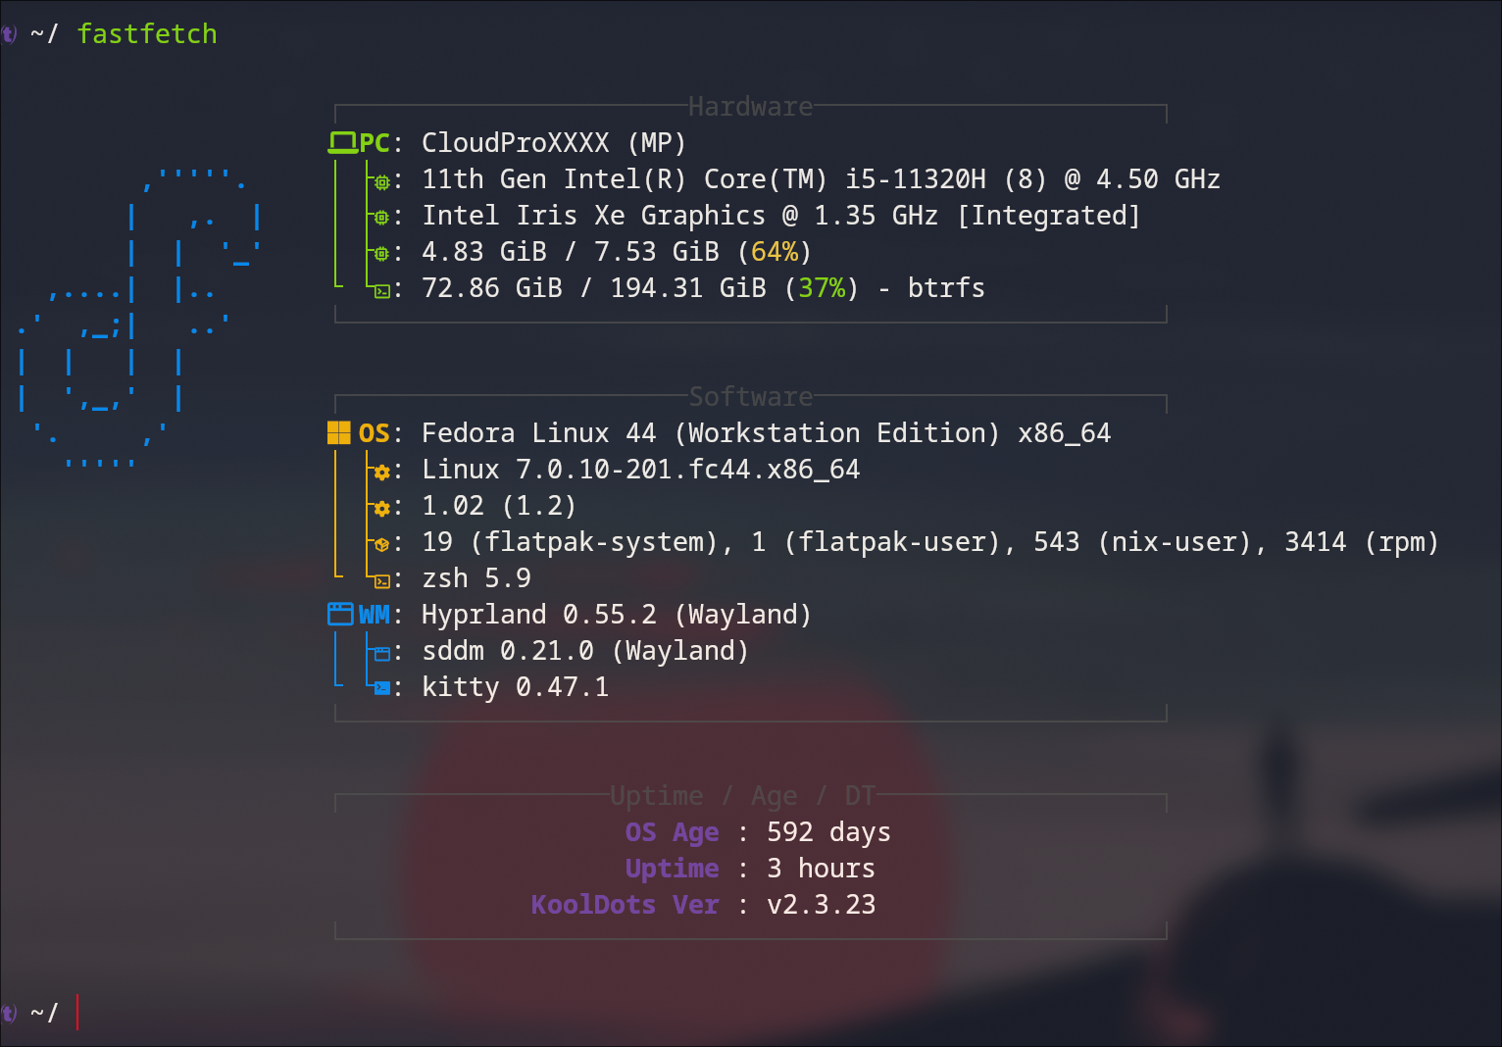Click the btrfs filesystem text
The width and height of the screenshot is (1502, 1047).
click(x=946, y=288)
